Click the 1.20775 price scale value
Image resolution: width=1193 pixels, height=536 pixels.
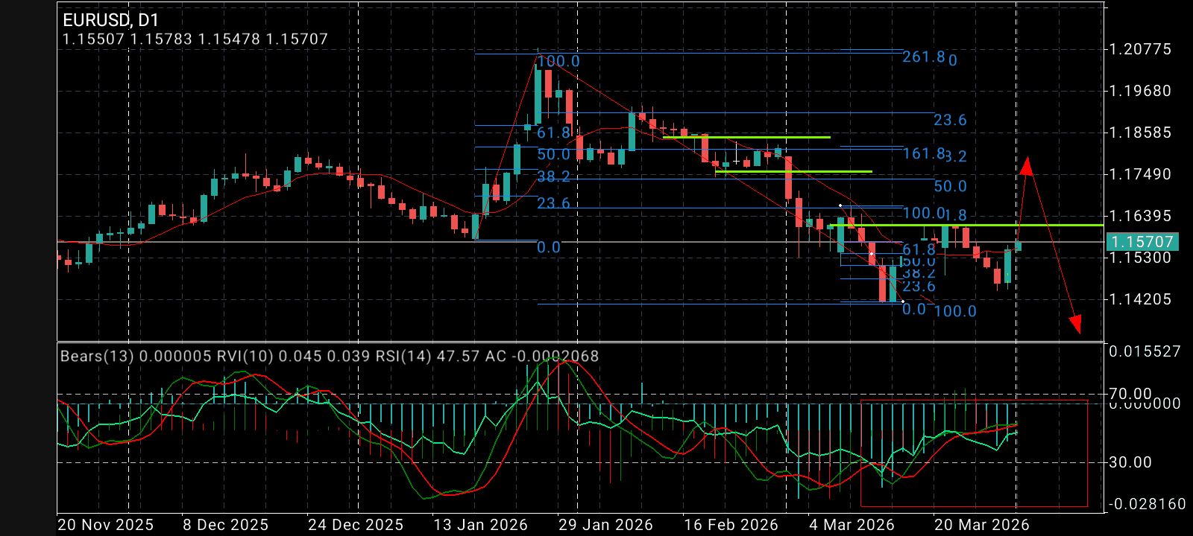(x=1140, y=49)
